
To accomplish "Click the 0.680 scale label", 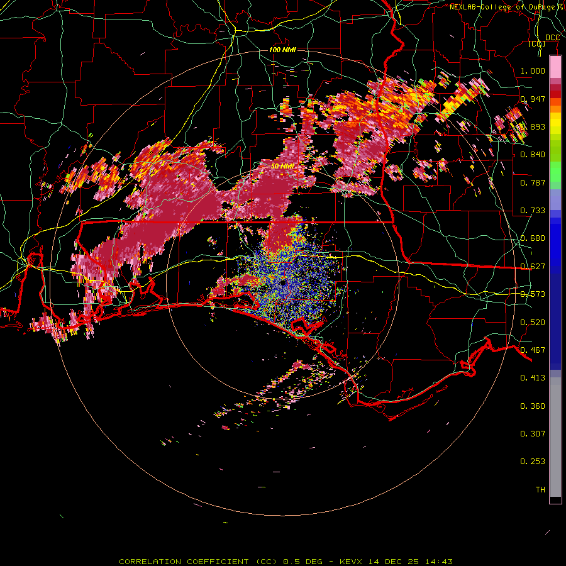I will 533,238.
